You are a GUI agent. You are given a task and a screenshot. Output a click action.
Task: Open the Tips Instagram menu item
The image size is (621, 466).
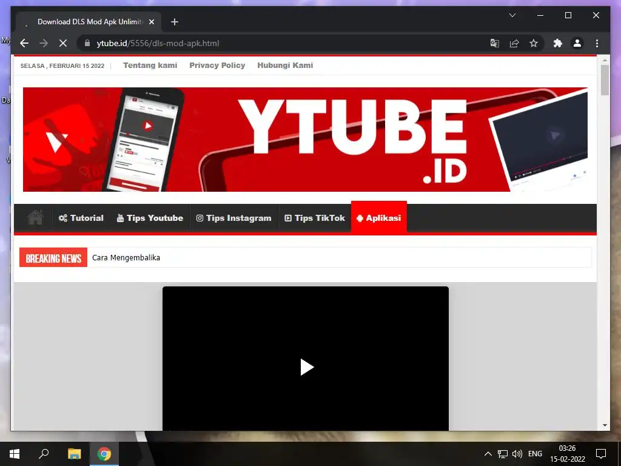point(233,218)
